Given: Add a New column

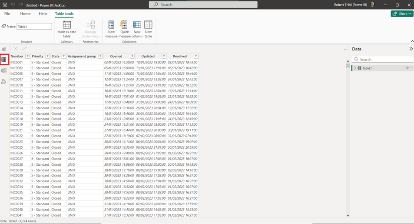Looking at the screenshot, I should coord(137,29).
